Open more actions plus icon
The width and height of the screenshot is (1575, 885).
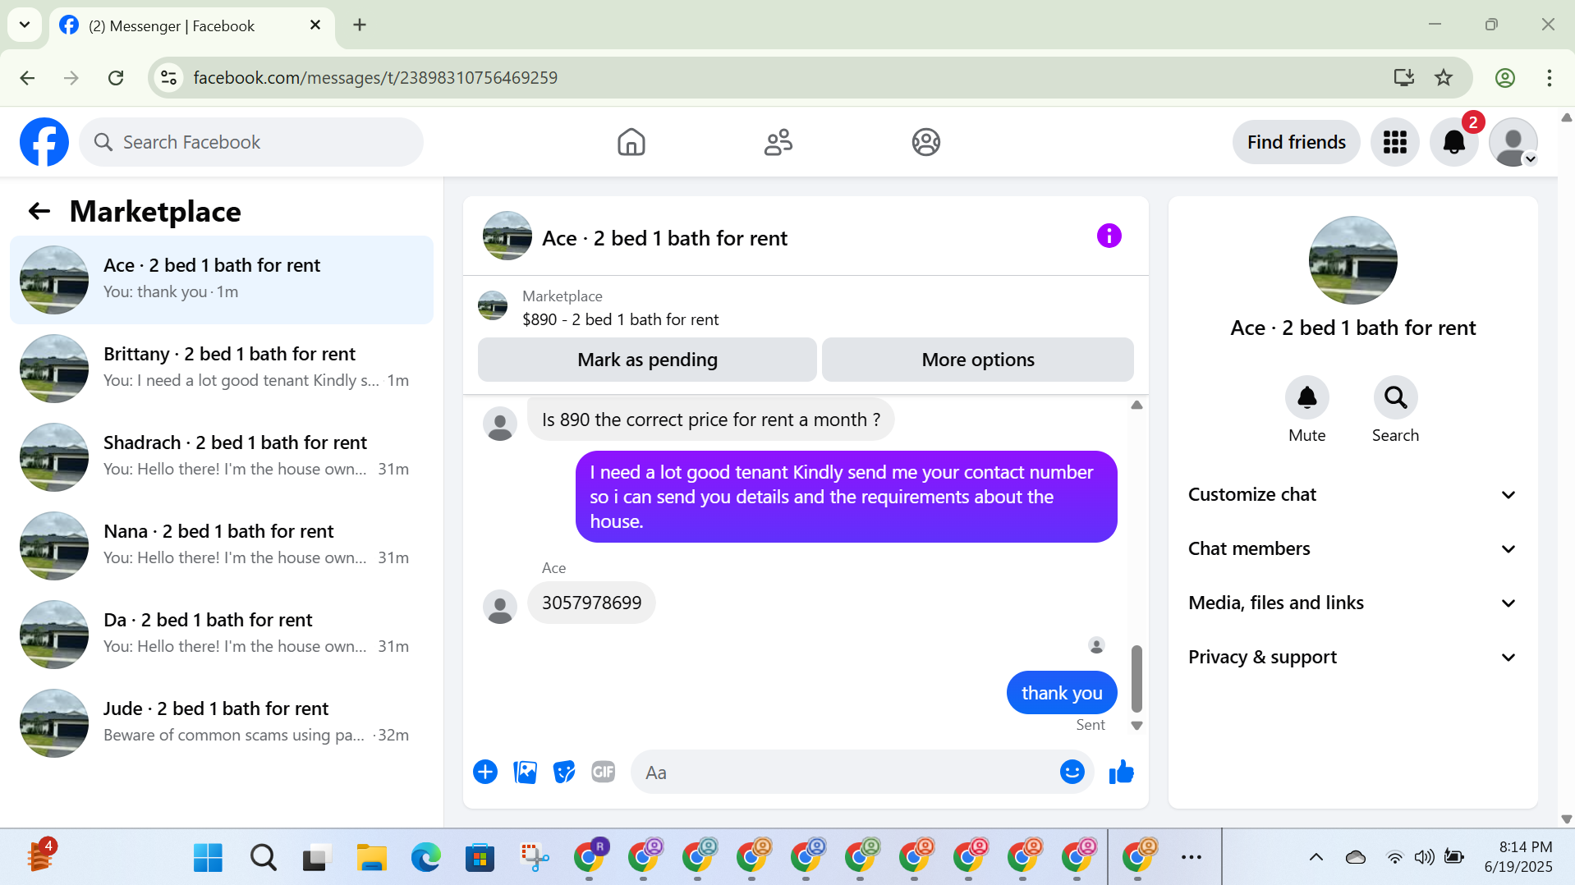[x=485, y=772]
